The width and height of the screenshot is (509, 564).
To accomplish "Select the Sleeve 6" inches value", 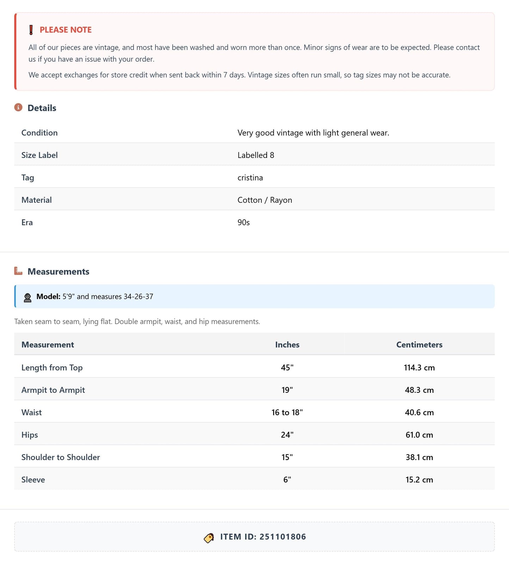I will (287, 480).
